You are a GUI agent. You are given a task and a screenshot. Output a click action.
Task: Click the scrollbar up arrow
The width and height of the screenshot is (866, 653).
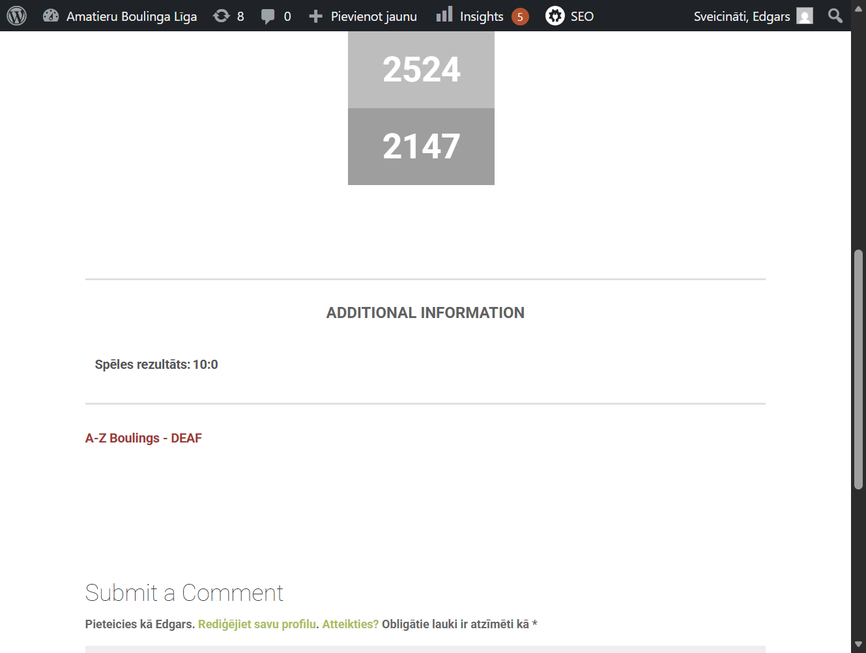858,8
